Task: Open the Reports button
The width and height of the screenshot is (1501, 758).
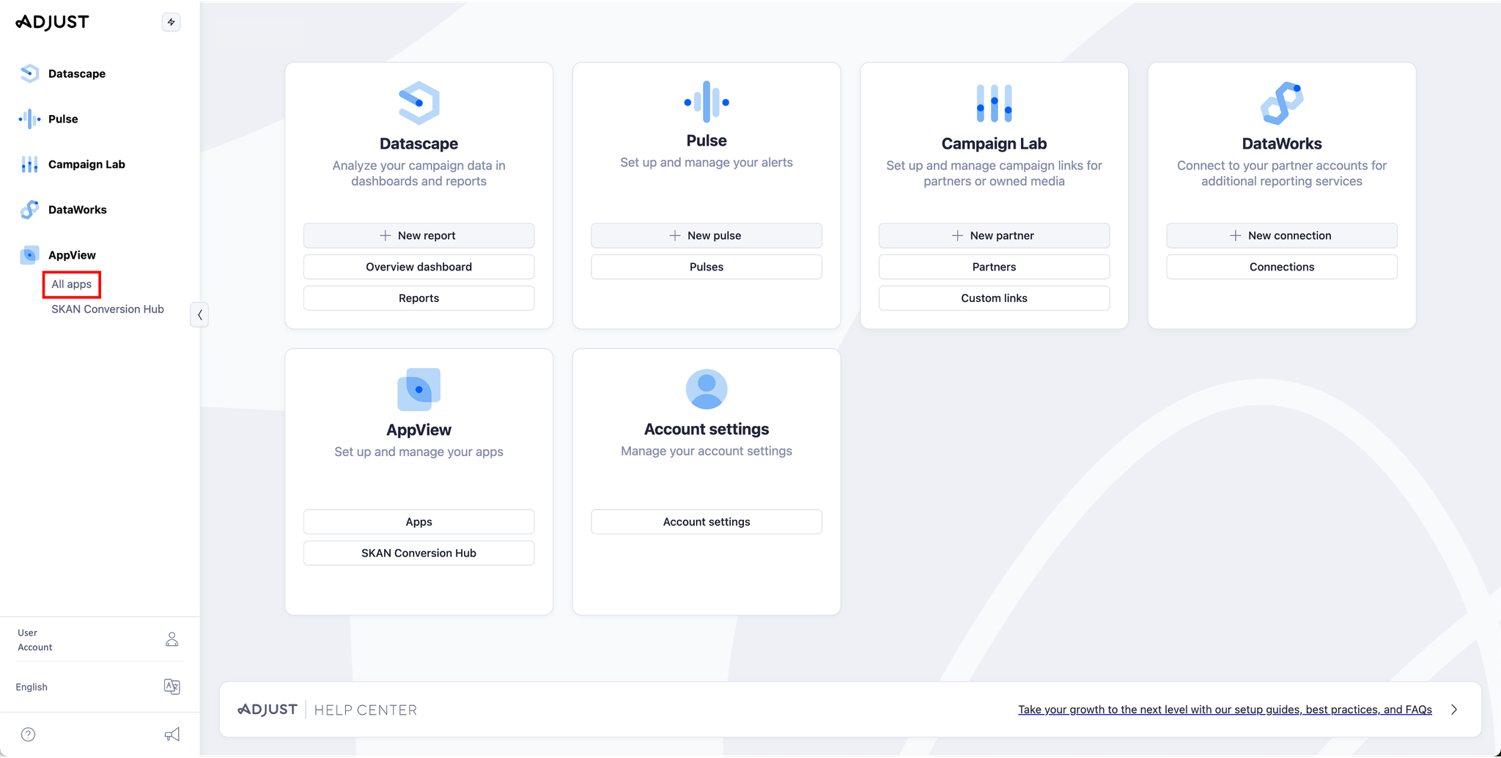Action: click(418, 298)
